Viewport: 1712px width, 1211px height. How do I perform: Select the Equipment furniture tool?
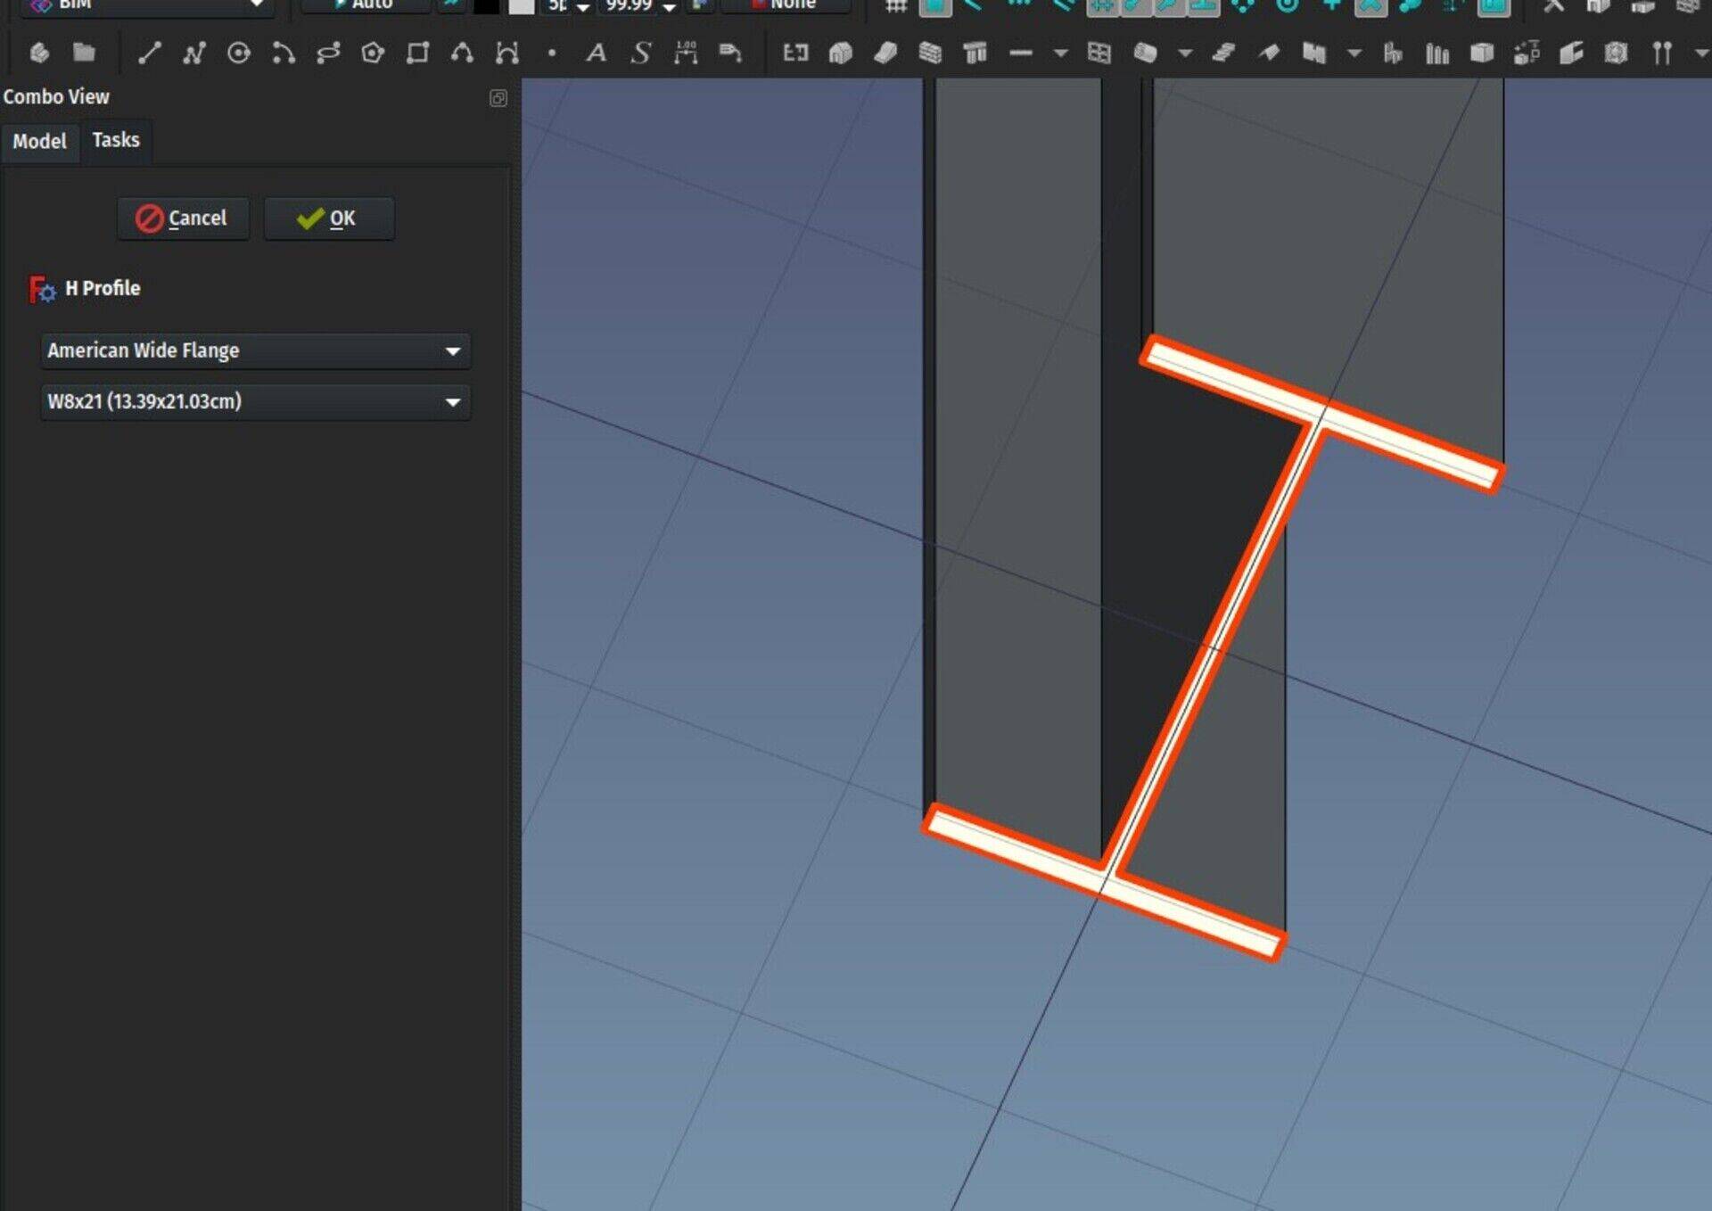coord(1393,54)
